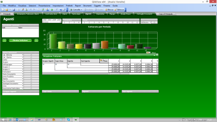This screenshot has width=217, height=122.
Task: Click the Cancella toolbar button
Action: point(76,10)
